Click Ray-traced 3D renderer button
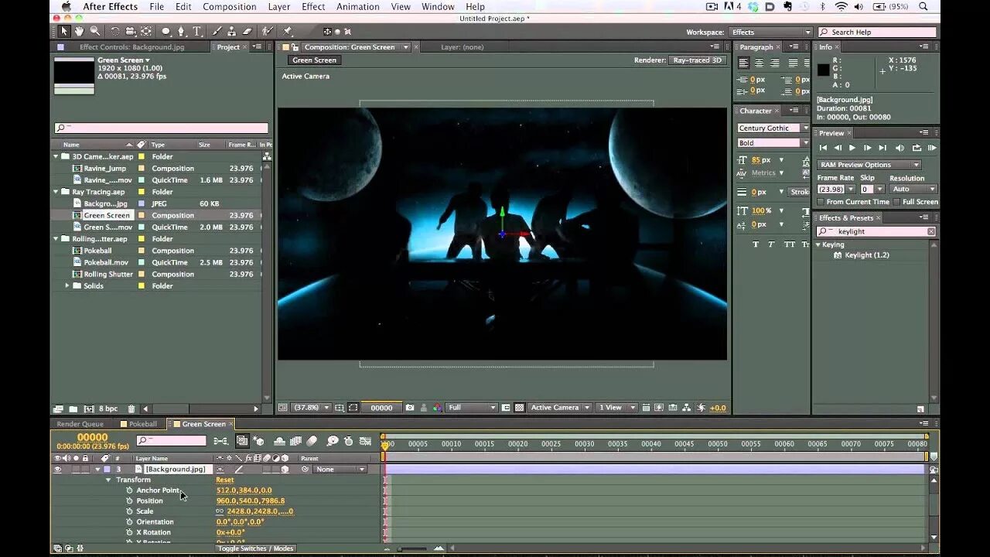Viewport: 990px width, 557px height. point(697,60)
